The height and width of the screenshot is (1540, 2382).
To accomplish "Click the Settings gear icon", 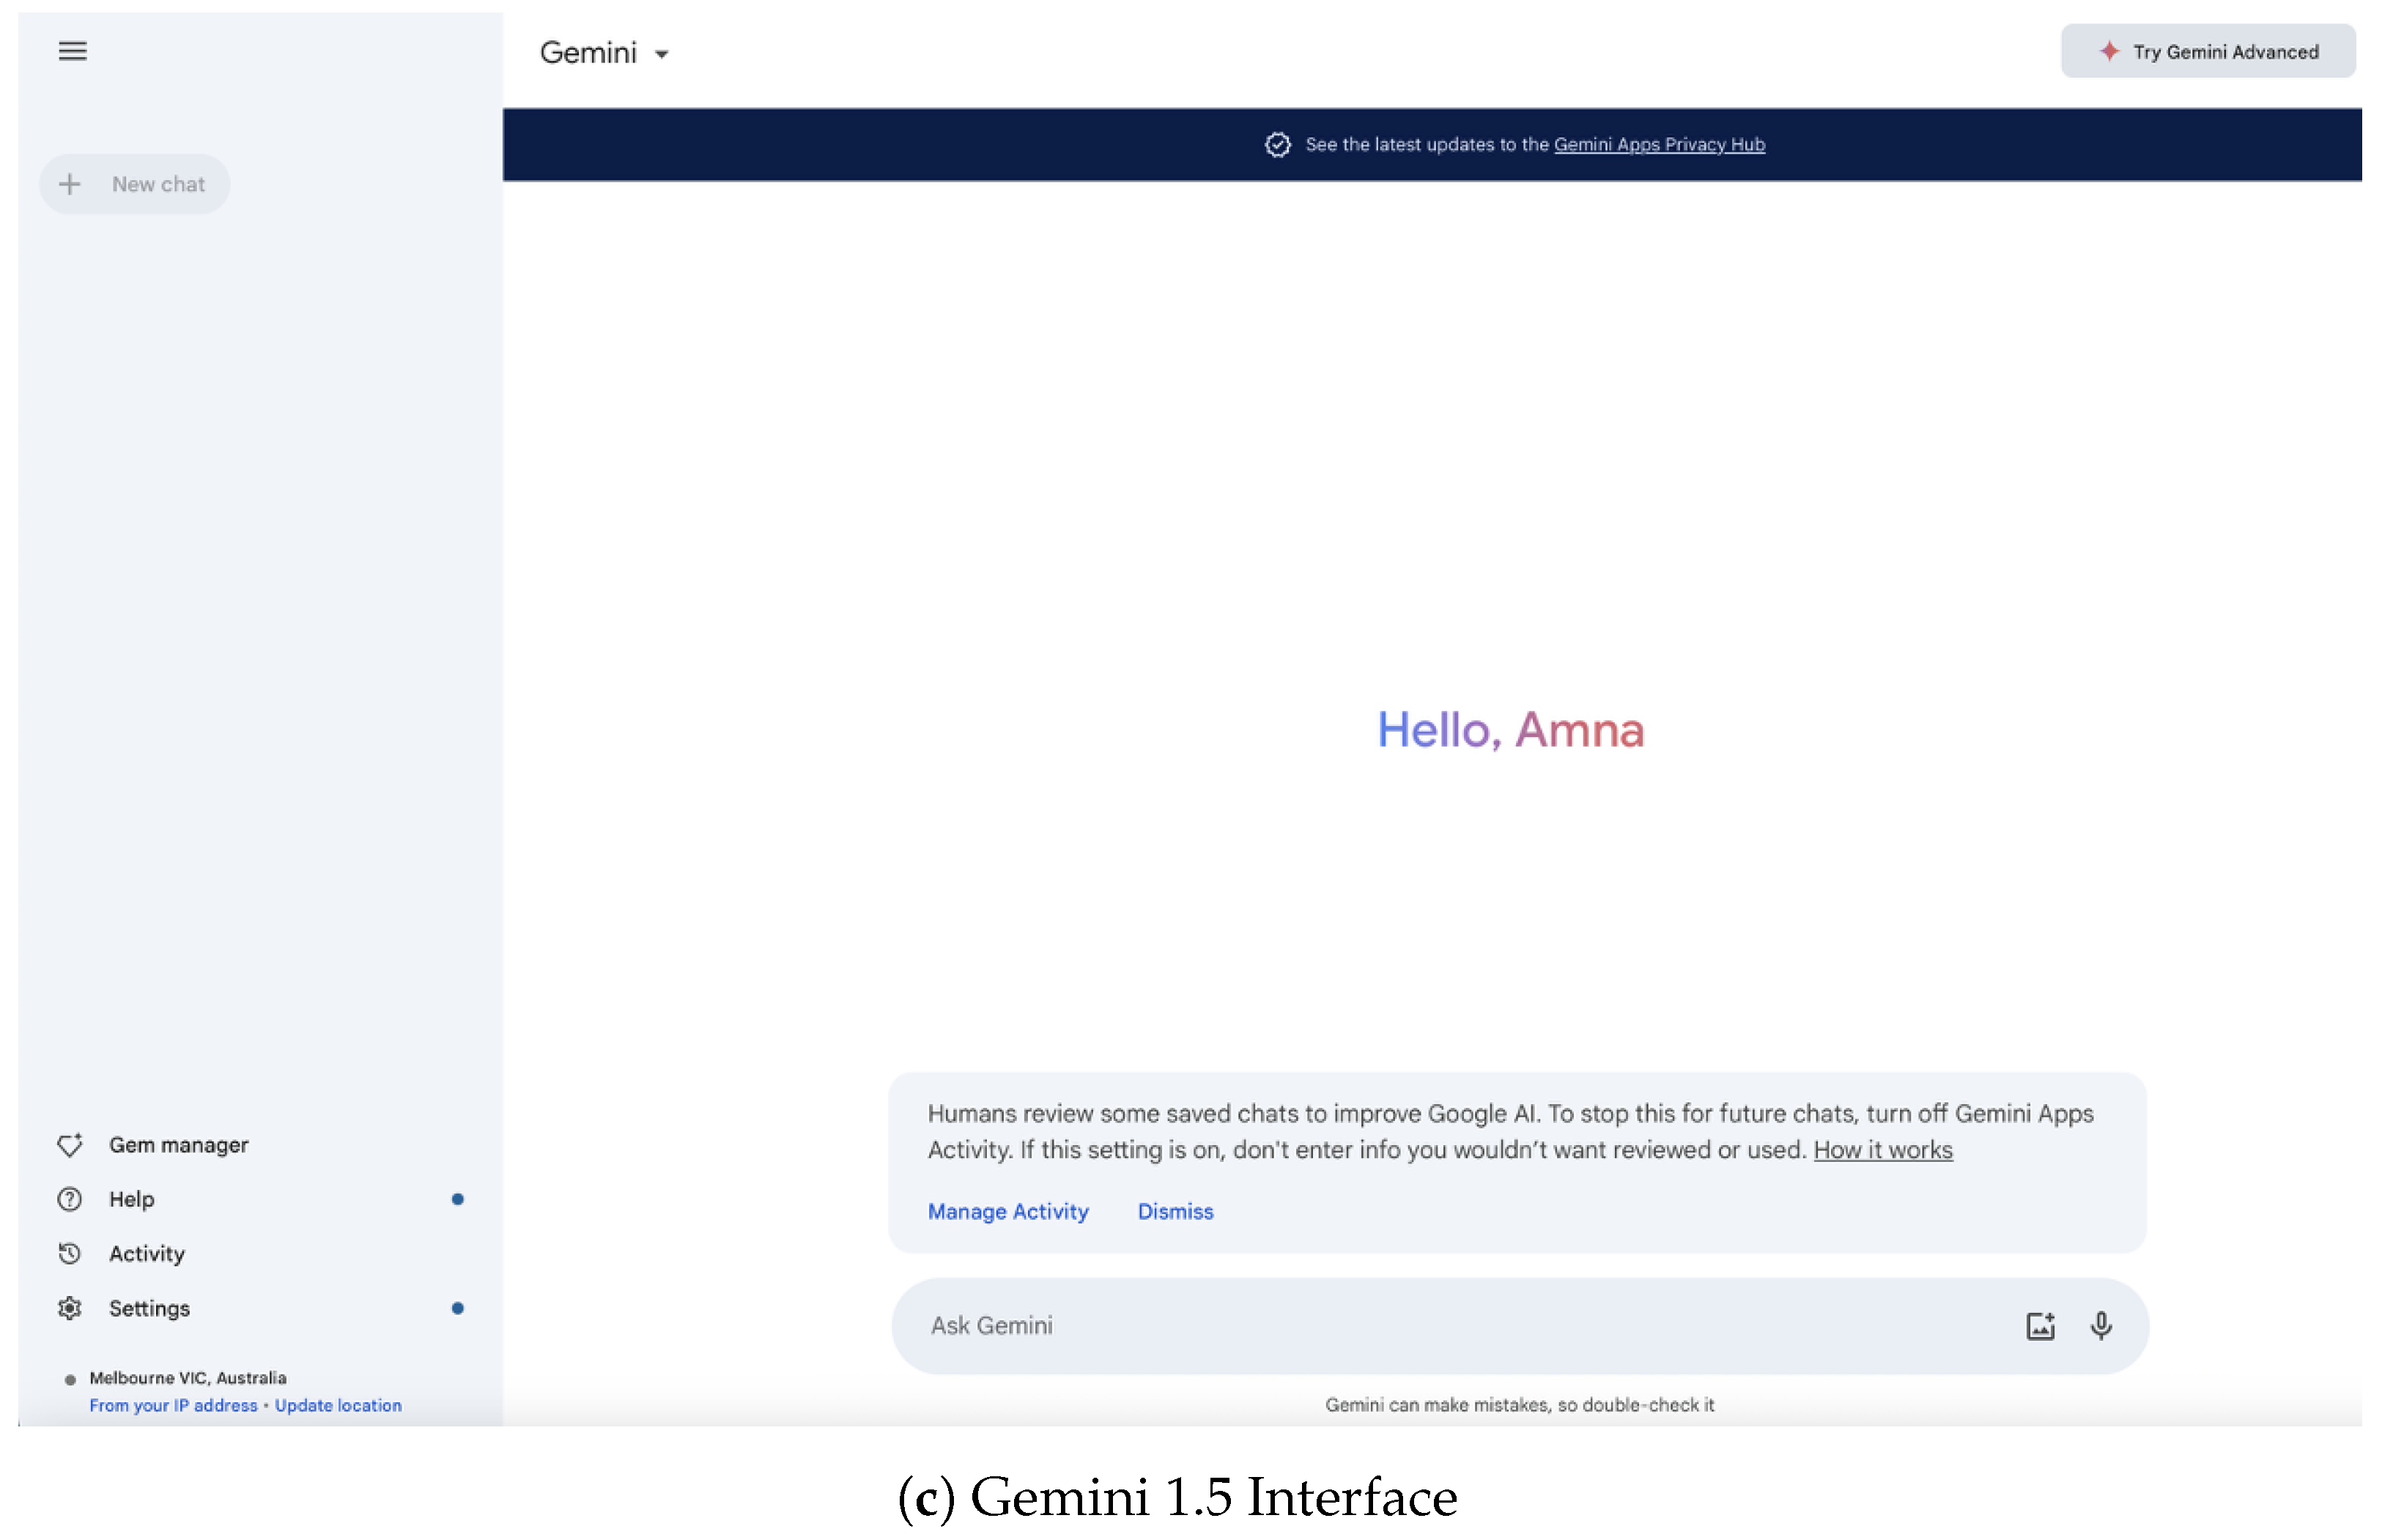I will tap(70, 1308).
